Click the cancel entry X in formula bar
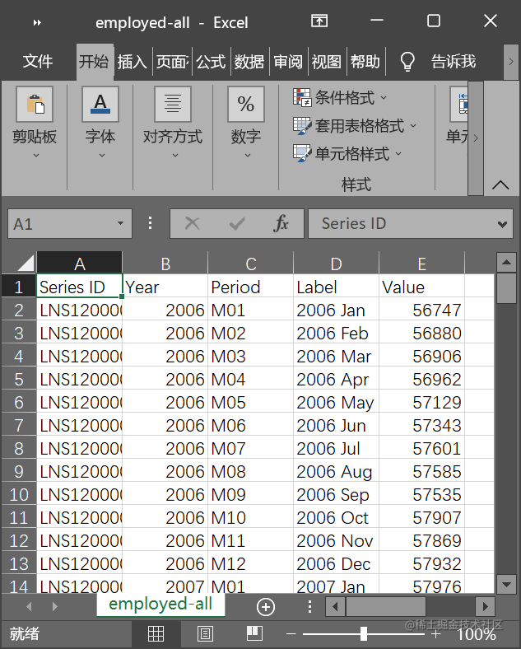 point(192,223)
